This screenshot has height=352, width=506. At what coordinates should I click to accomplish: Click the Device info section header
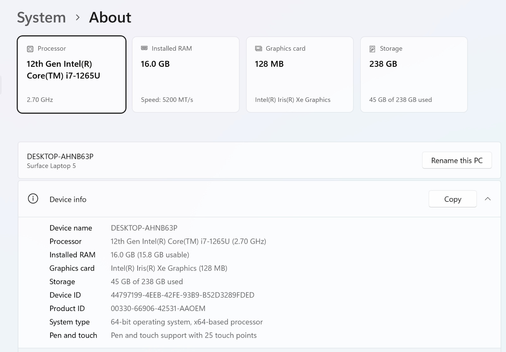point(259,199)
